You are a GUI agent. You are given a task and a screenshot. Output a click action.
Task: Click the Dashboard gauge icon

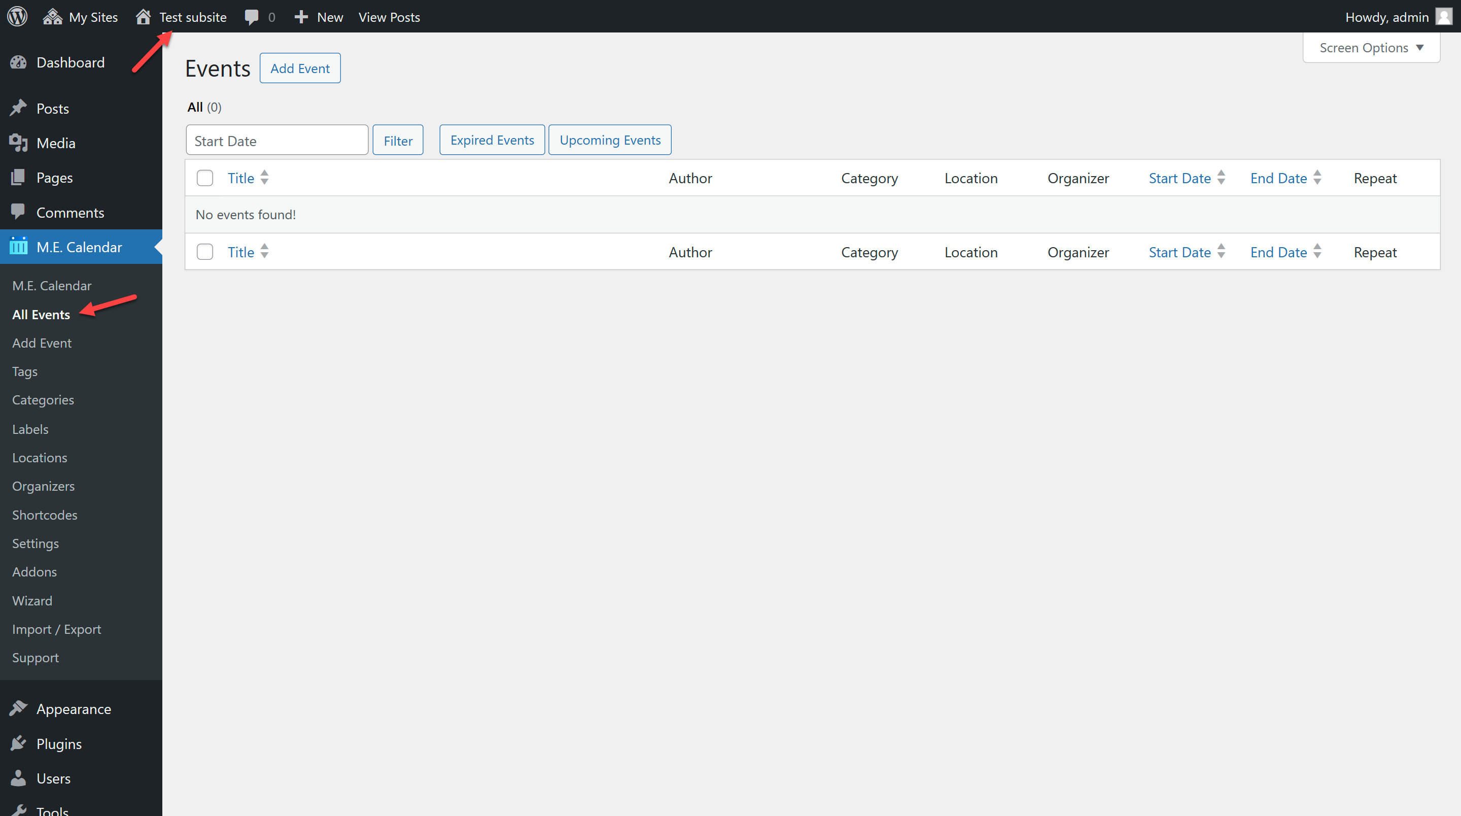click(18, 62)
